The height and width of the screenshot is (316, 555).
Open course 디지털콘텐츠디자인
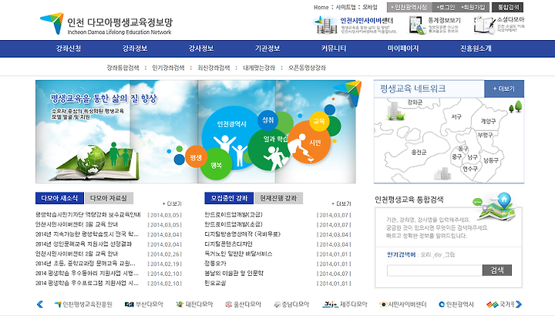pos(228,244)
